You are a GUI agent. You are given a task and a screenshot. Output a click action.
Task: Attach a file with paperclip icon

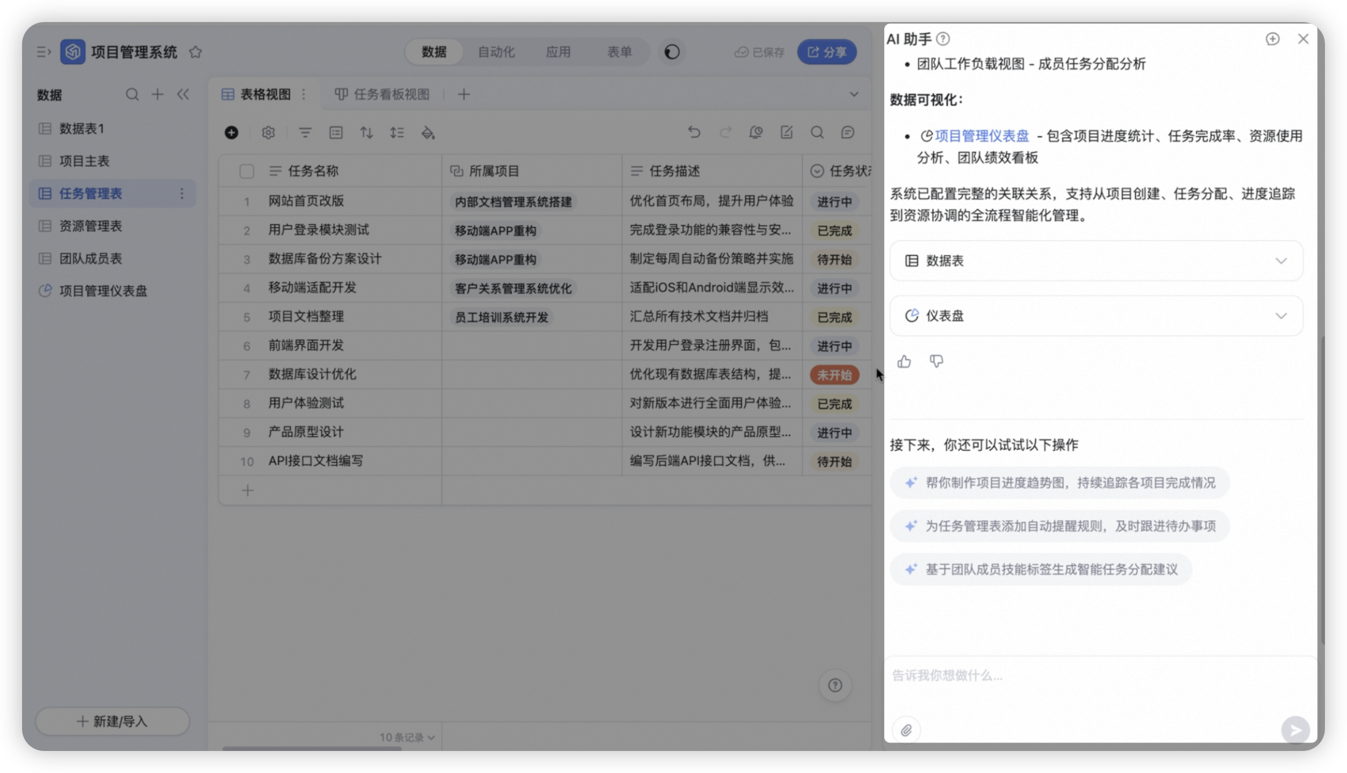pos(906,730)
